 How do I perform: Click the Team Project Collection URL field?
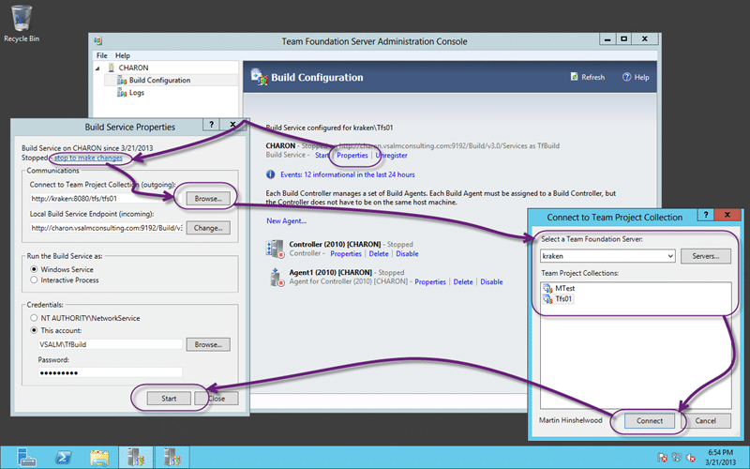105,198
